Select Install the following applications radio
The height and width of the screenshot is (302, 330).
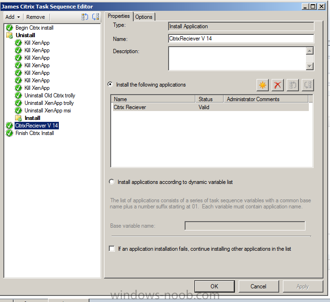point(110,84)
